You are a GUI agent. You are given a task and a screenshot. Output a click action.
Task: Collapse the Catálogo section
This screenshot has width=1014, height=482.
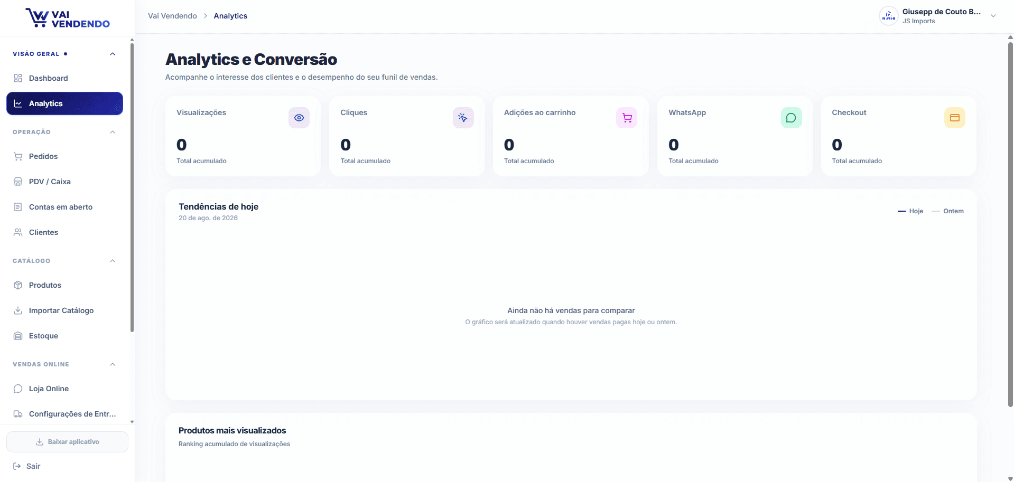[x=113, y=261]
